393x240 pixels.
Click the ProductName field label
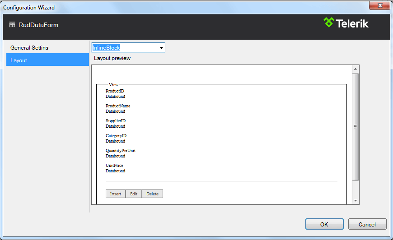pos(118,106)
